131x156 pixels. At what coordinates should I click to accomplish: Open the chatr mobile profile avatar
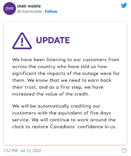pyautogui.click(x=10, y=9)
